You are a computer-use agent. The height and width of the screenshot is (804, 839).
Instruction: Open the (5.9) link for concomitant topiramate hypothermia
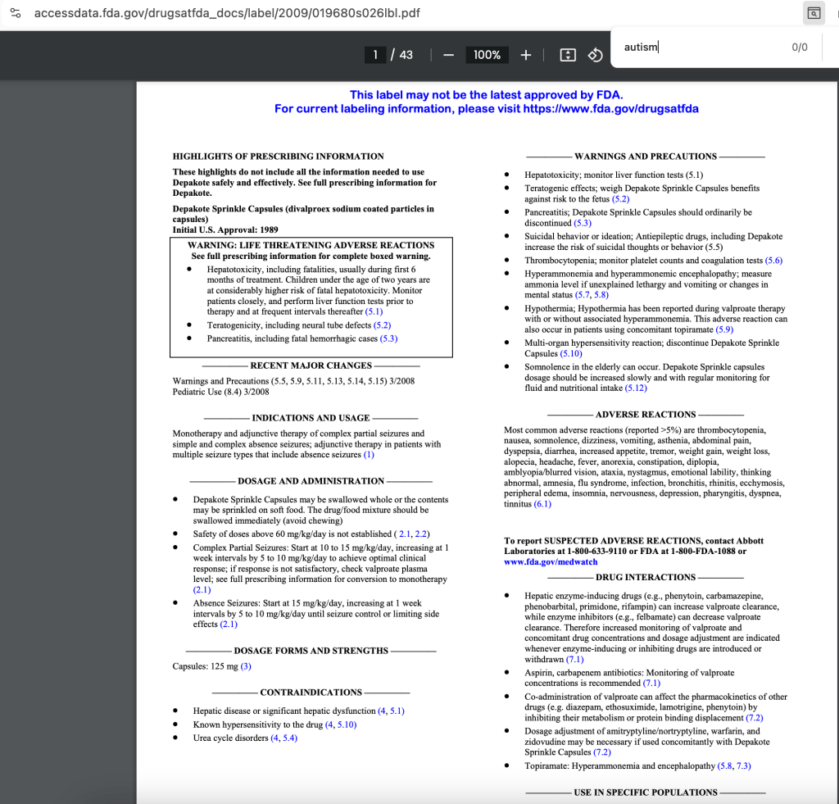pyautogui.click(x=723, y=329)
